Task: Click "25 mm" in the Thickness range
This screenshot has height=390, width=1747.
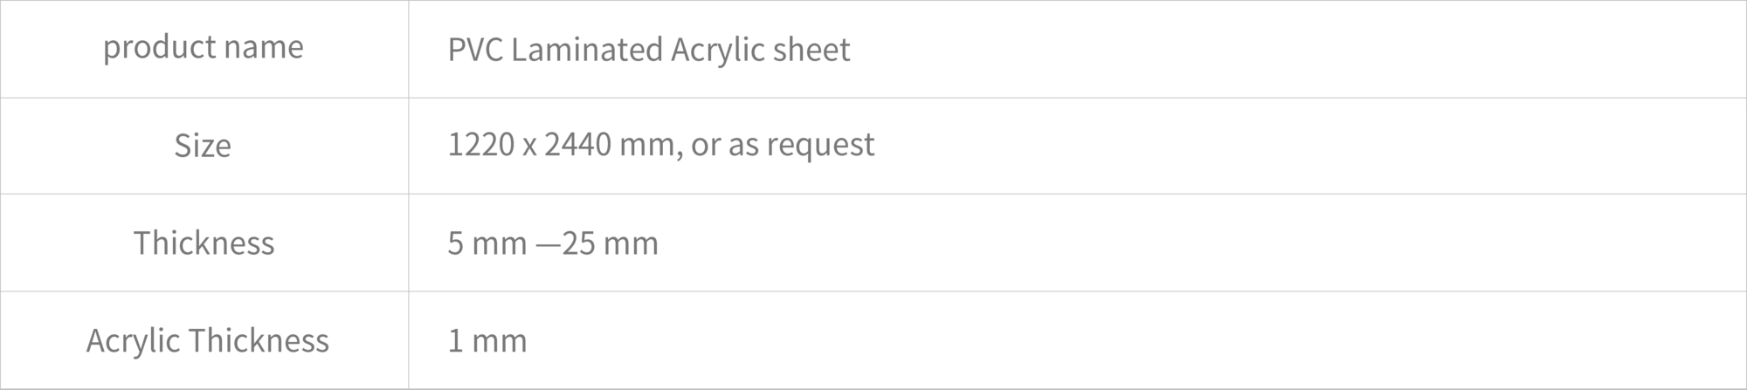Action: click(x=610, y=243)
